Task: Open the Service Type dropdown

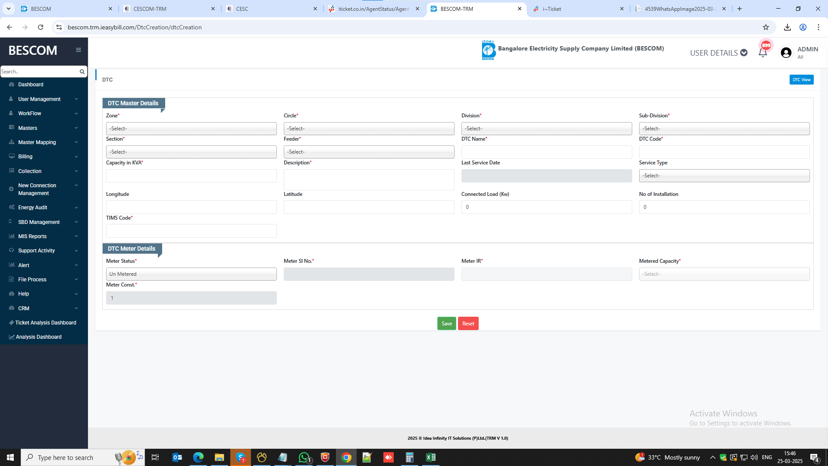Action: (x=724, y=176)
